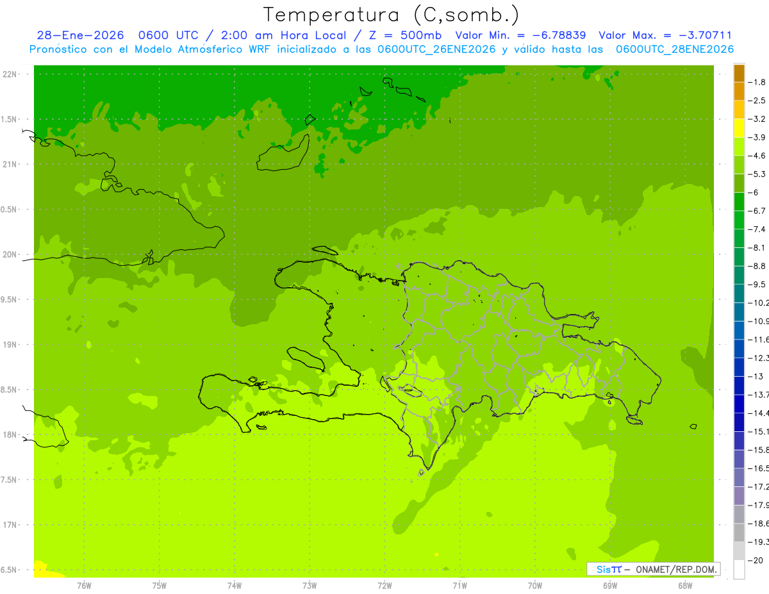Click the -3.2 colorbar value

point(758,119)
